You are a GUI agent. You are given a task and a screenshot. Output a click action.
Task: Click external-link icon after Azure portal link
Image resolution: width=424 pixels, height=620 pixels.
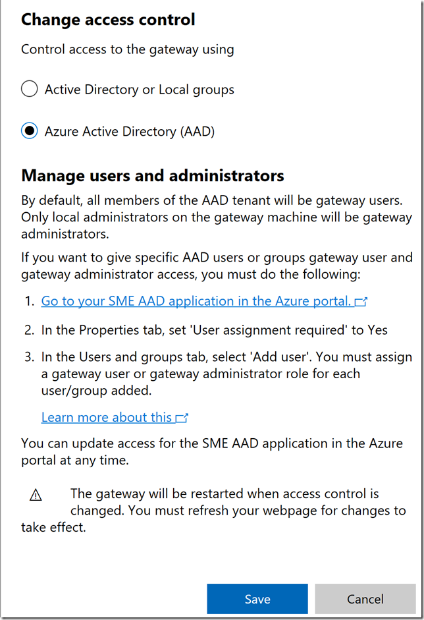(x=361, y=302)
